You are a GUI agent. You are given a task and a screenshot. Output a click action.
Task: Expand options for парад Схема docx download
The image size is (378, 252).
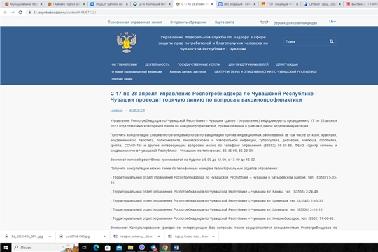tap(213, 237)
